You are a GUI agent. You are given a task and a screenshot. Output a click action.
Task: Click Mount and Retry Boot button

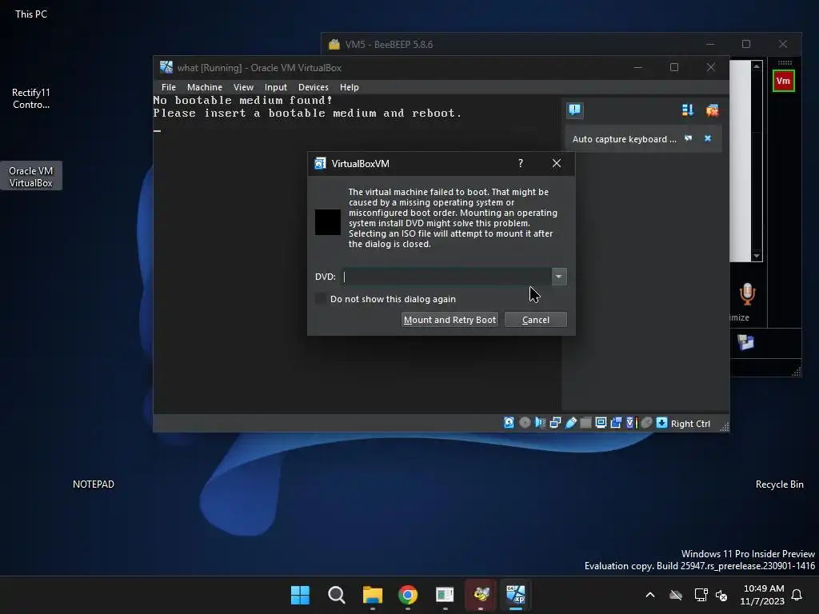(x=449, y=320)
